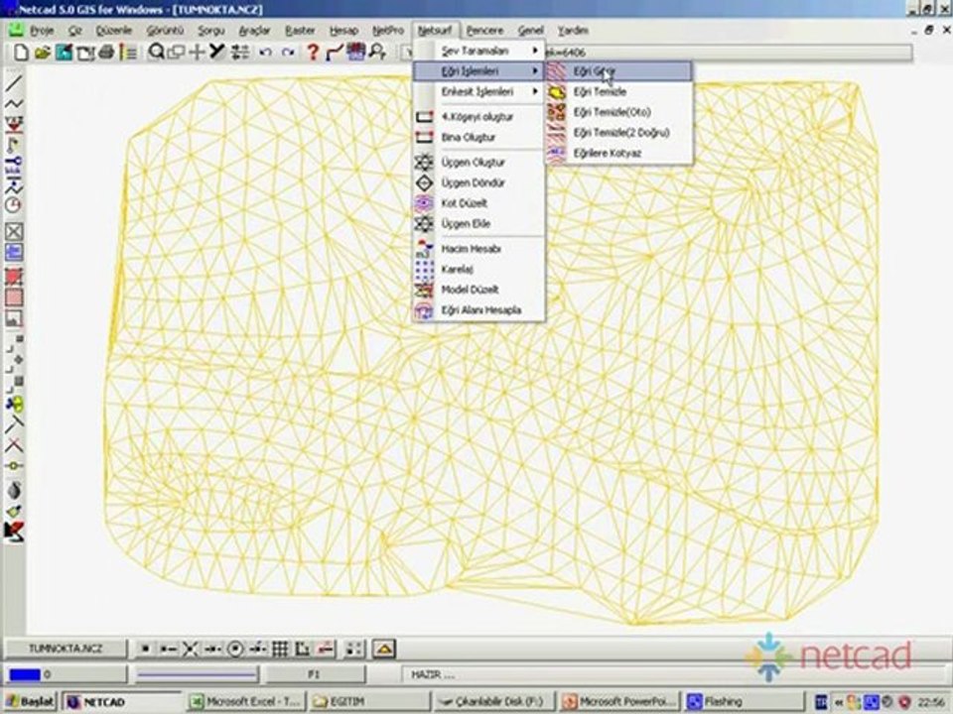Open a file with the folder icon
The image size is (953, 714).
(42, 53)
